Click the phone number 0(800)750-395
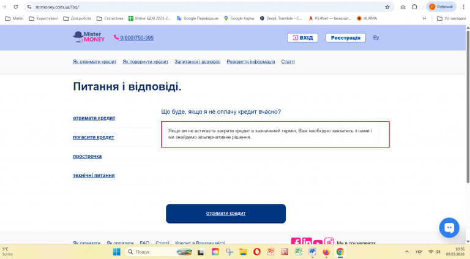This screenshot has width=470, height=259. (x=133, y=38)
